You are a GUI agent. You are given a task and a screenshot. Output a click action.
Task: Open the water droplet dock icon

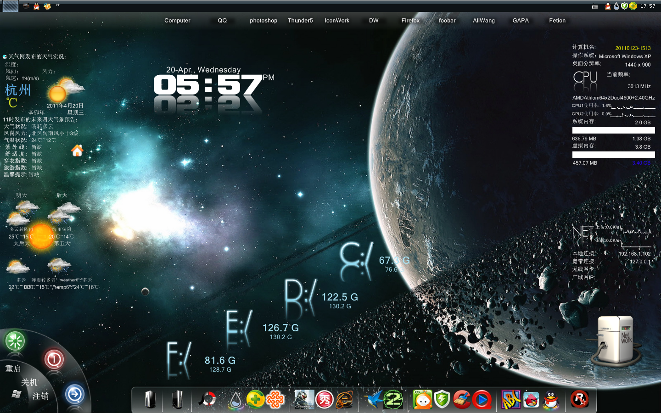point(236,401)
